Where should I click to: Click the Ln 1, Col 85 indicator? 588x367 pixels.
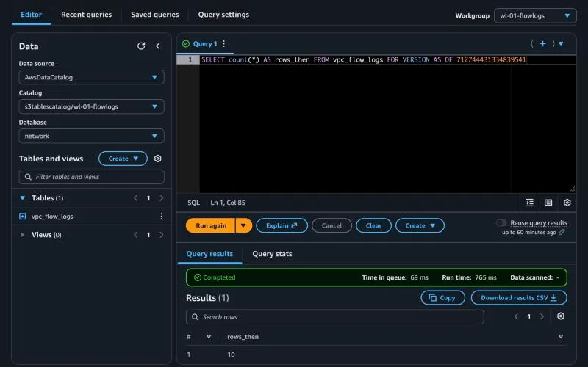click(228, 203)
